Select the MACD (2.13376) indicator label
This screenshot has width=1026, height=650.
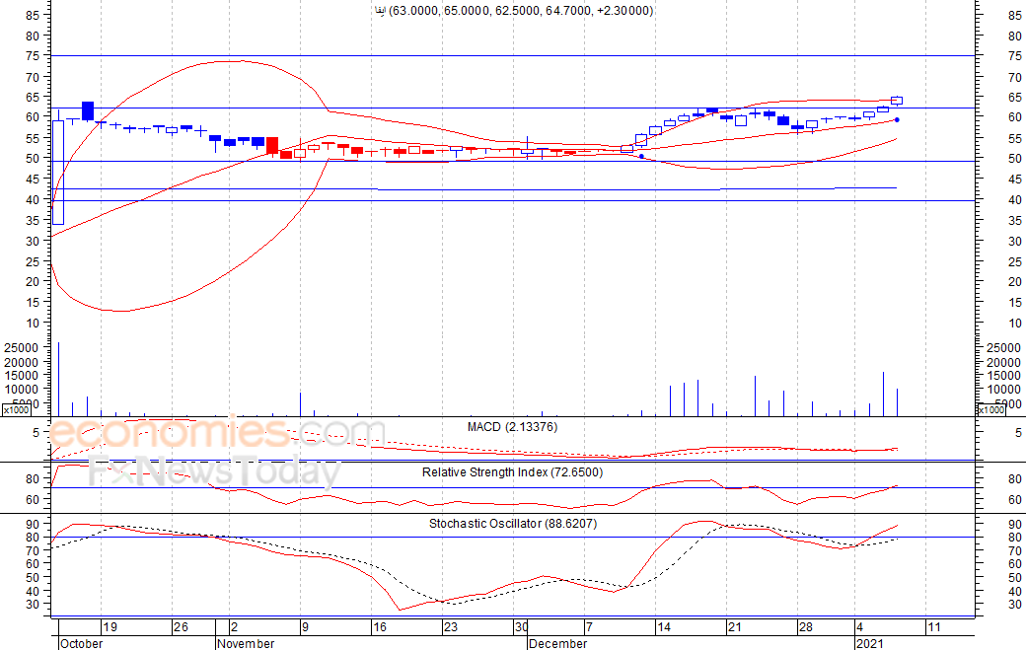point(512,427)
